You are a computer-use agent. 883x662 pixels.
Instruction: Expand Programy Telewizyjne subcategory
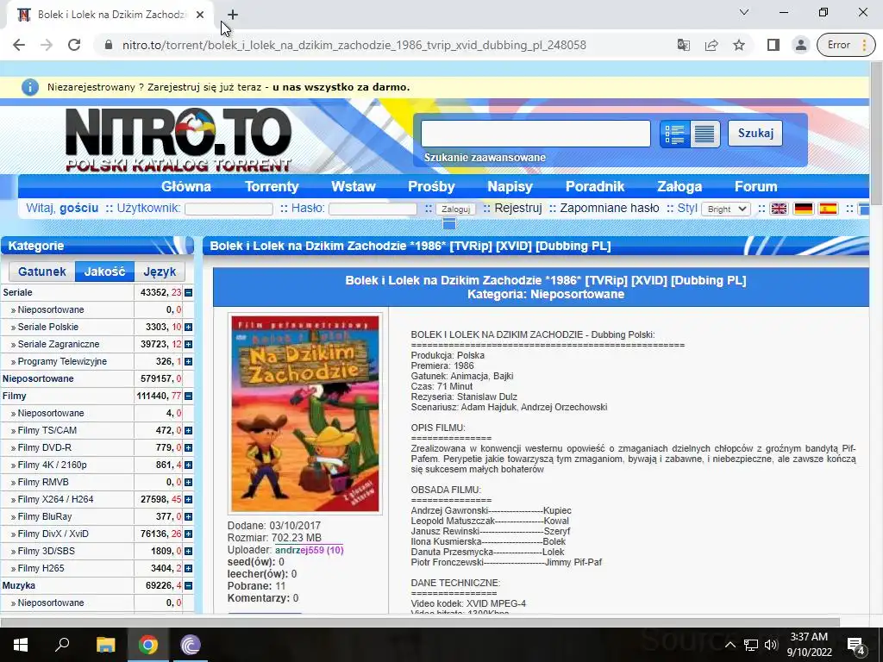(x=189, y=361)
